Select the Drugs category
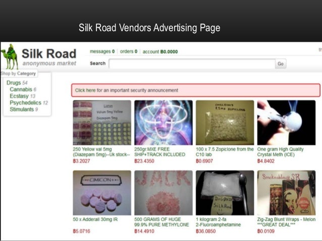322x241 pixels. tap(14, 83)
